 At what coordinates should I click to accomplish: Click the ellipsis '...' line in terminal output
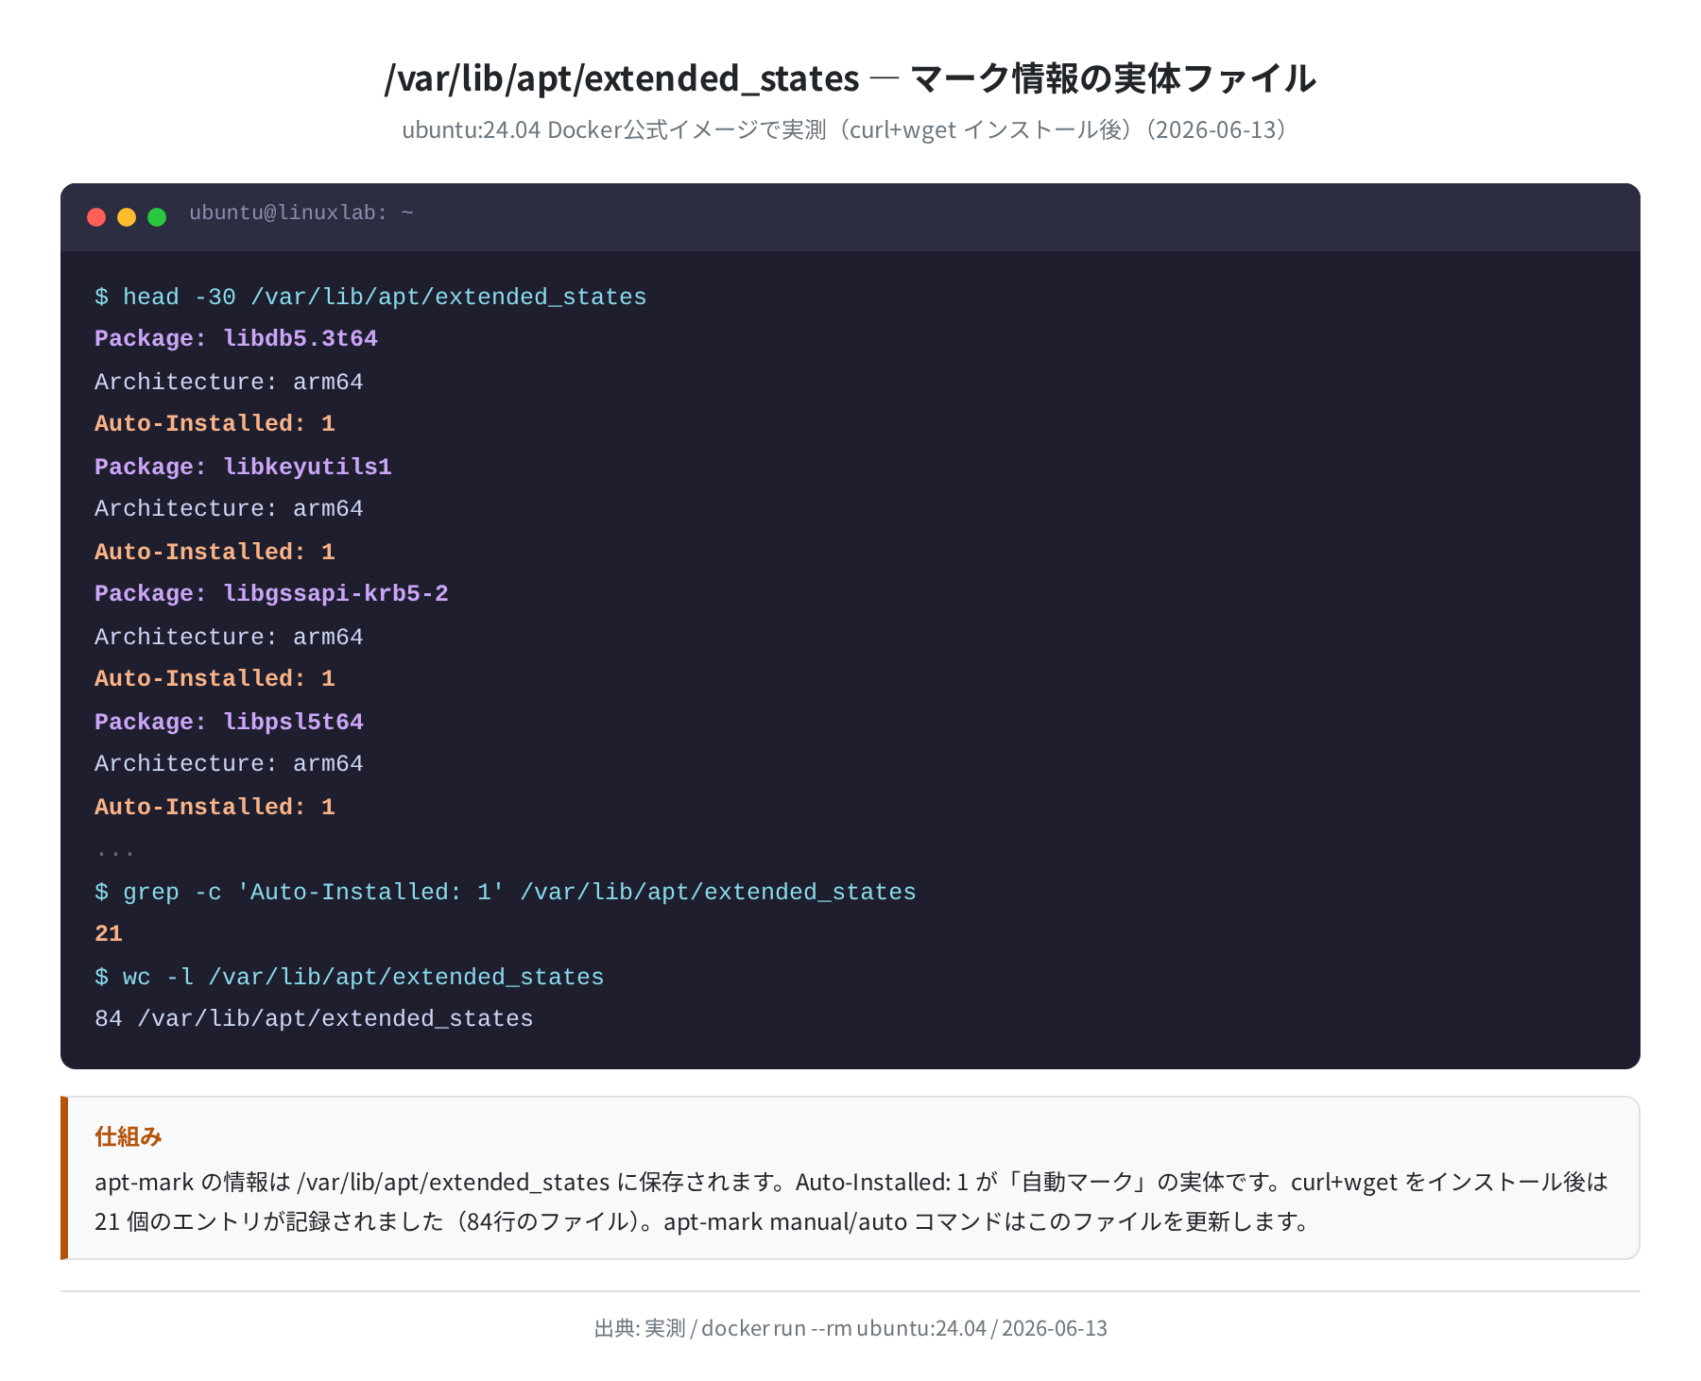point(115,852)
